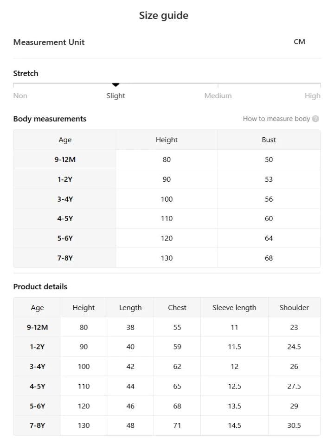Click the Non stretch label
This screenshot has width=334, height=445.
20,95
